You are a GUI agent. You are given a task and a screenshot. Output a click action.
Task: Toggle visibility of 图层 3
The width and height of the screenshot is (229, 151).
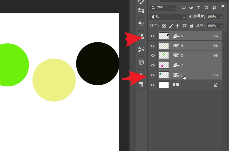pyautogui.click(x=153, y=56)
